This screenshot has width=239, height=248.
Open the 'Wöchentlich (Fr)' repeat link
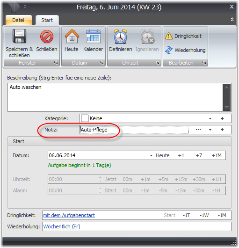point(62,226)
